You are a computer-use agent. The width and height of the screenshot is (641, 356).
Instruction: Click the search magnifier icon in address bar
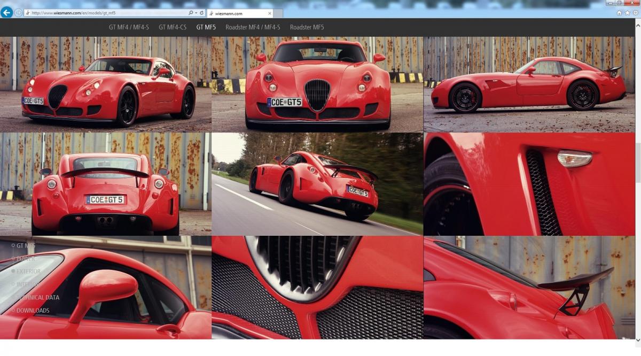coord(191,13)
